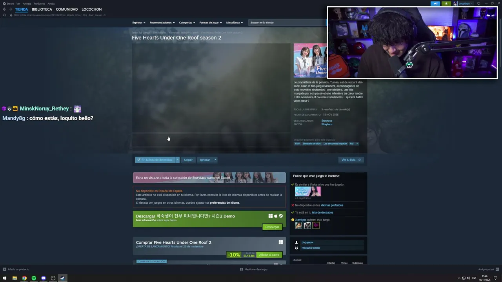
Task: Click the padlock icon beside the URL
Action: (x=11, y=15)
